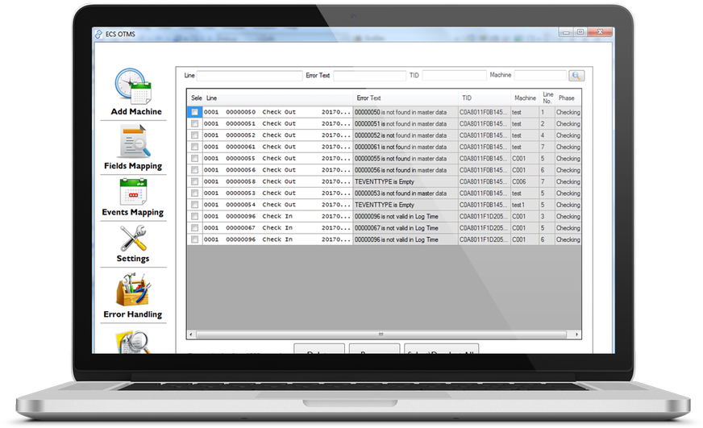Tick checkbox for line 00000061 row
This screenshot has width=703, height=428.
[194, 147]
